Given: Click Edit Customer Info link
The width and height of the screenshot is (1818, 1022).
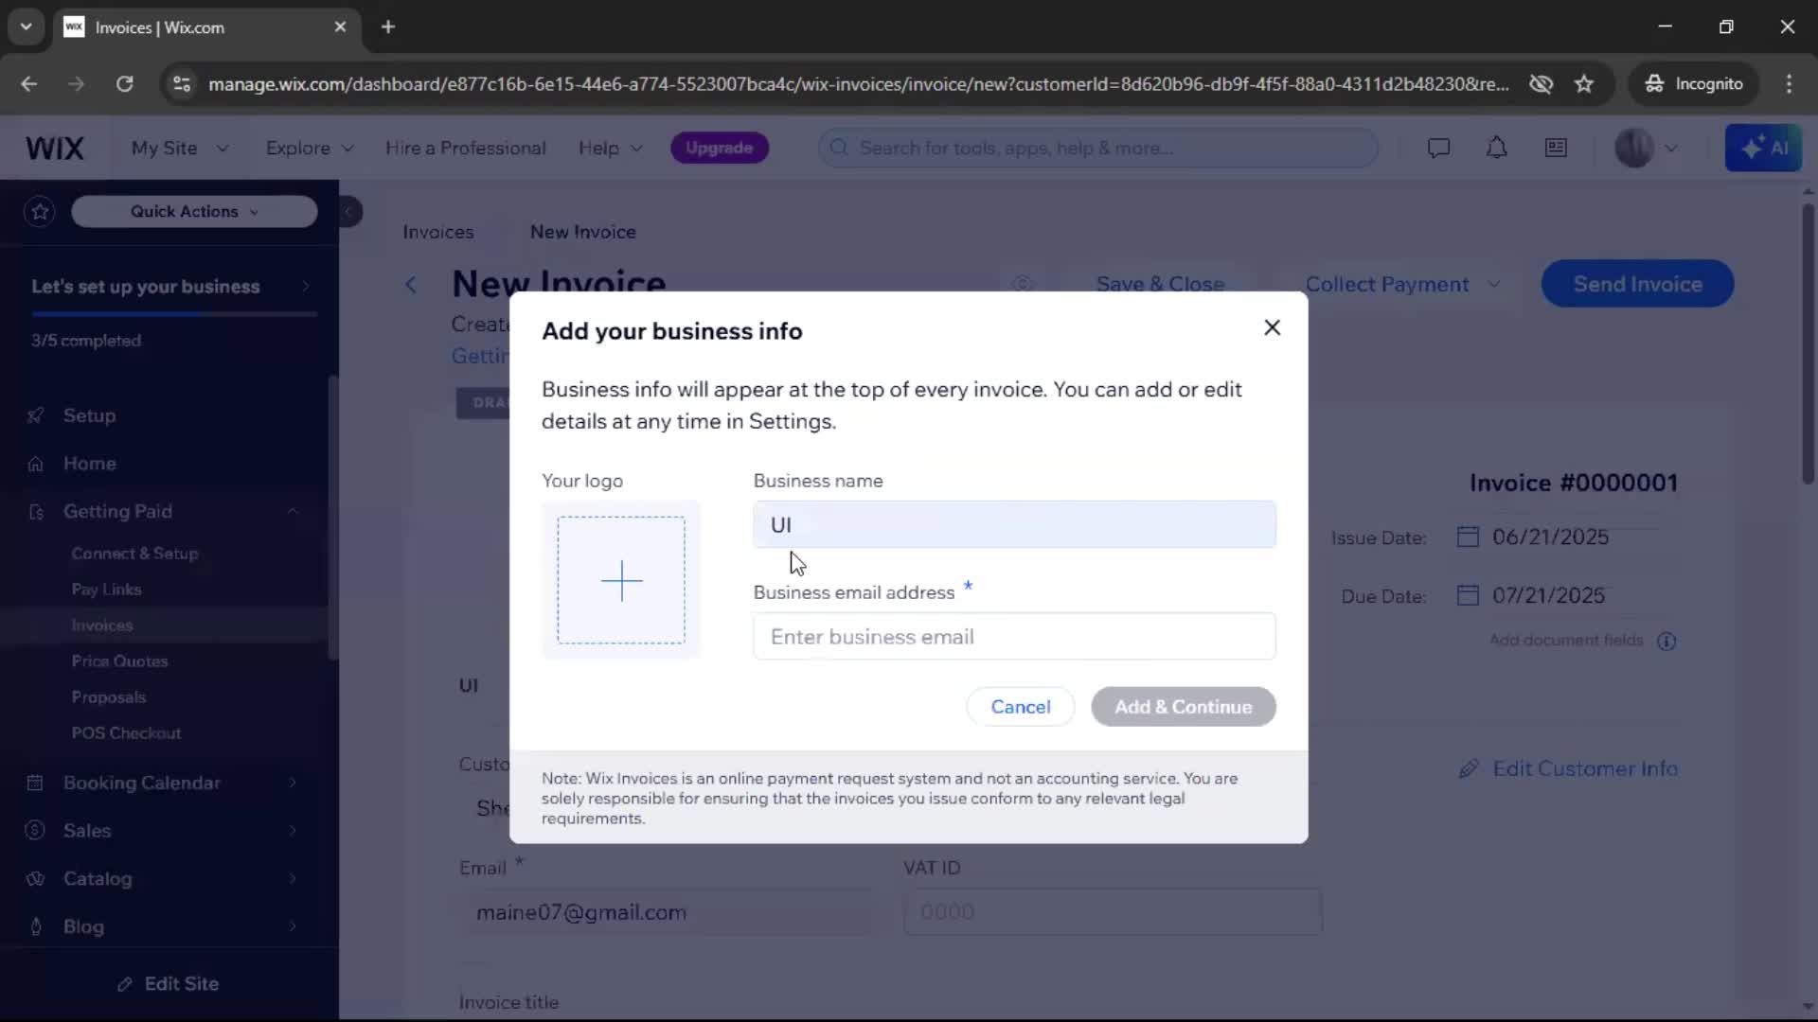Looking at the screenshot, I should coord(1569,769).
